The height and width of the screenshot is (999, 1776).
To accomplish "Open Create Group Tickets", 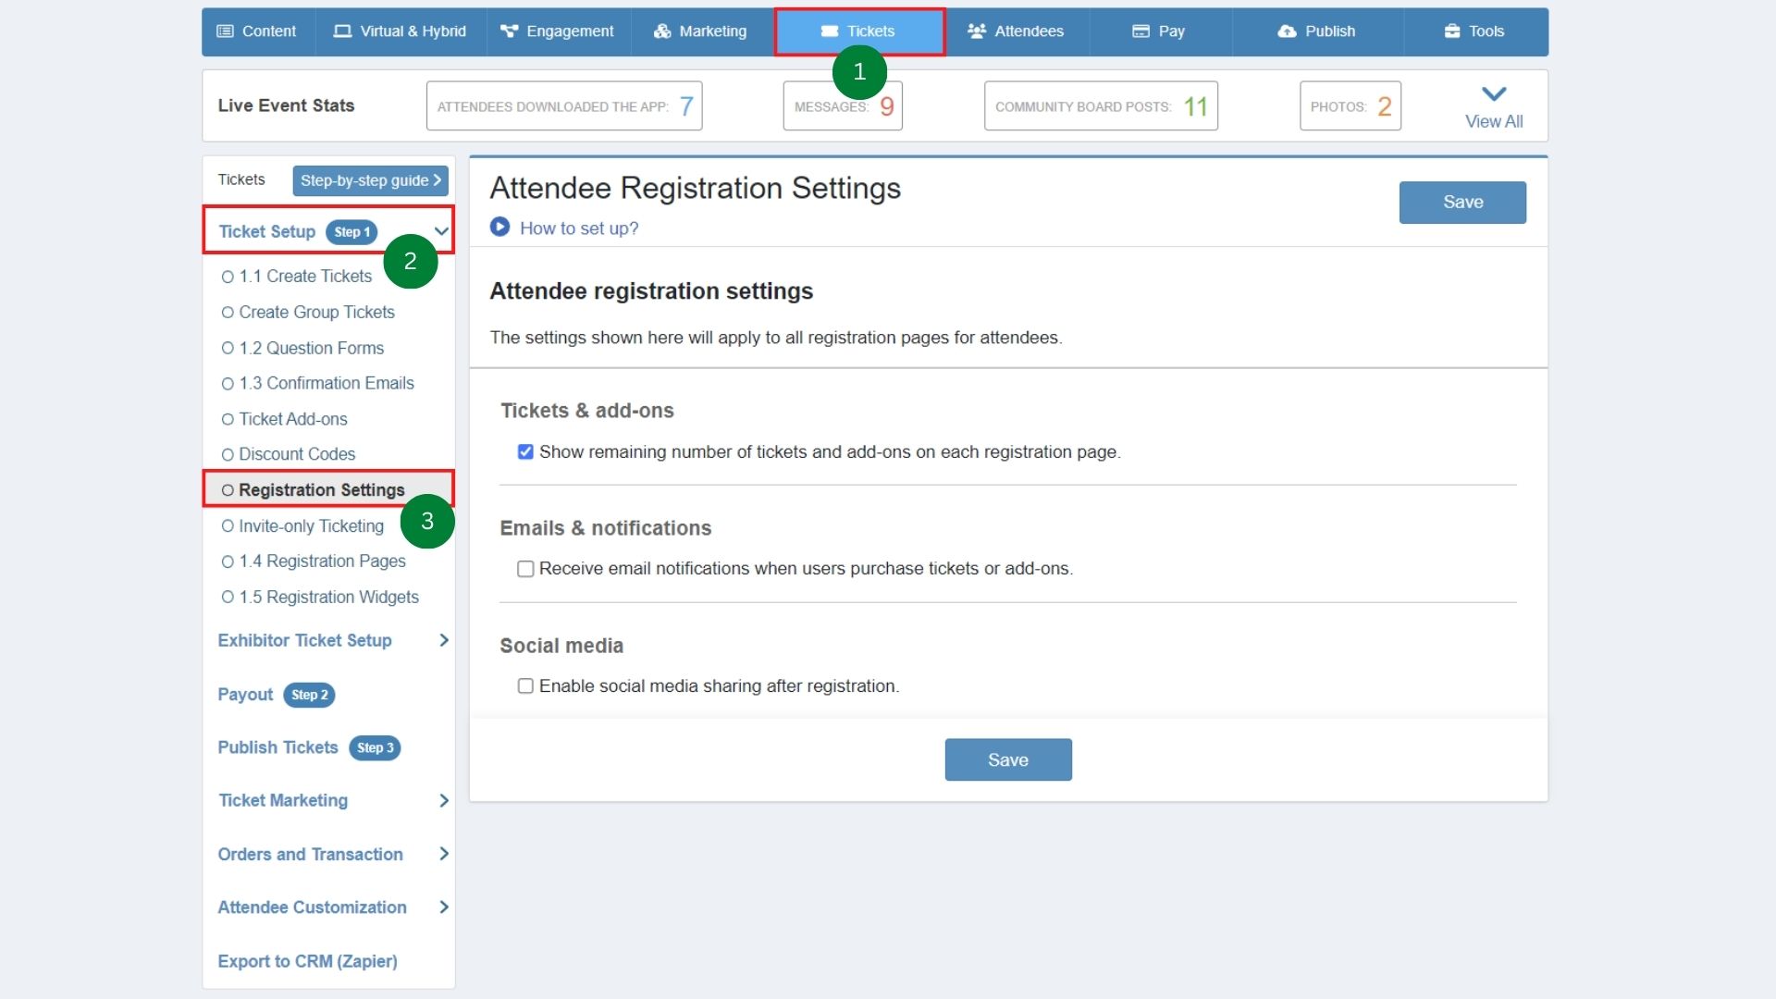I will point(316,313).
